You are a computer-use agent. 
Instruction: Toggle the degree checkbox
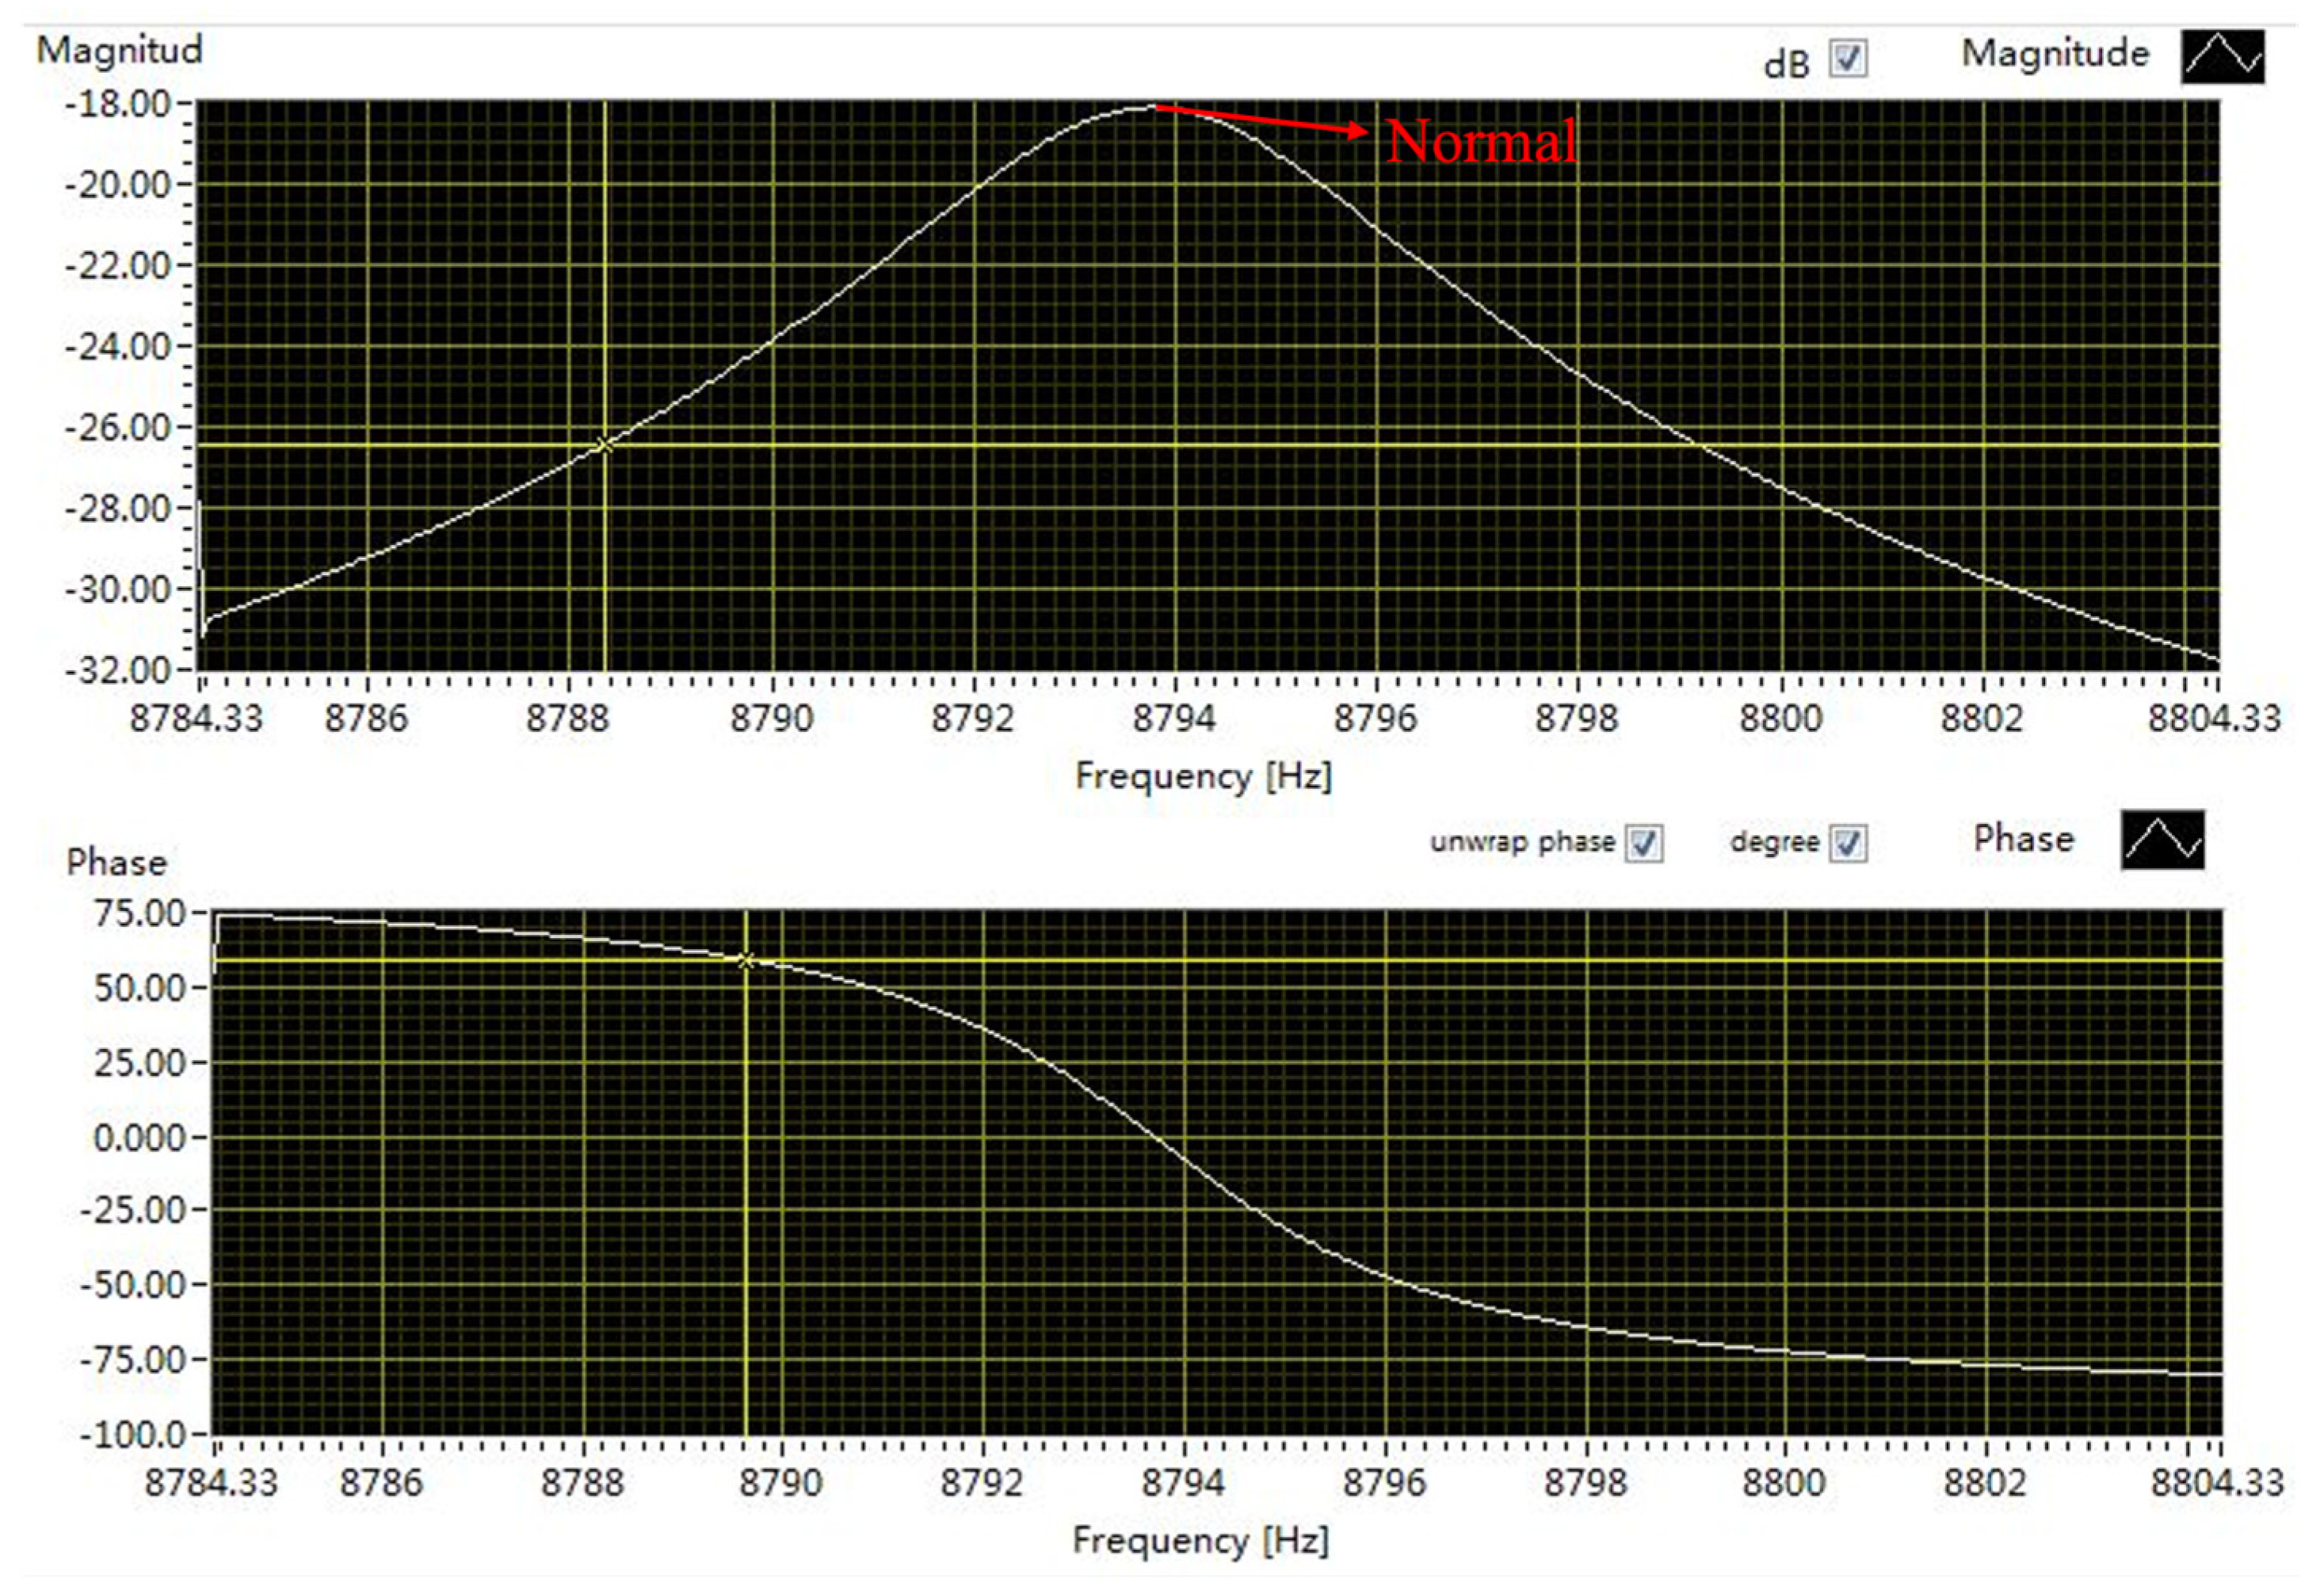[1848, 843]
